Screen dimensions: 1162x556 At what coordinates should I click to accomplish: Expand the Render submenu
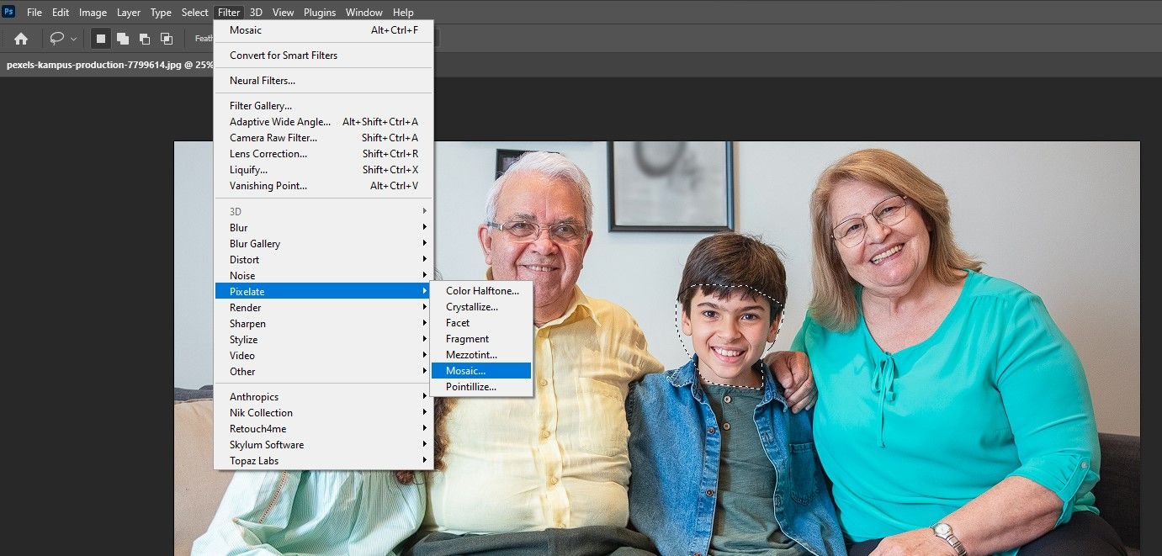(324, 308)
